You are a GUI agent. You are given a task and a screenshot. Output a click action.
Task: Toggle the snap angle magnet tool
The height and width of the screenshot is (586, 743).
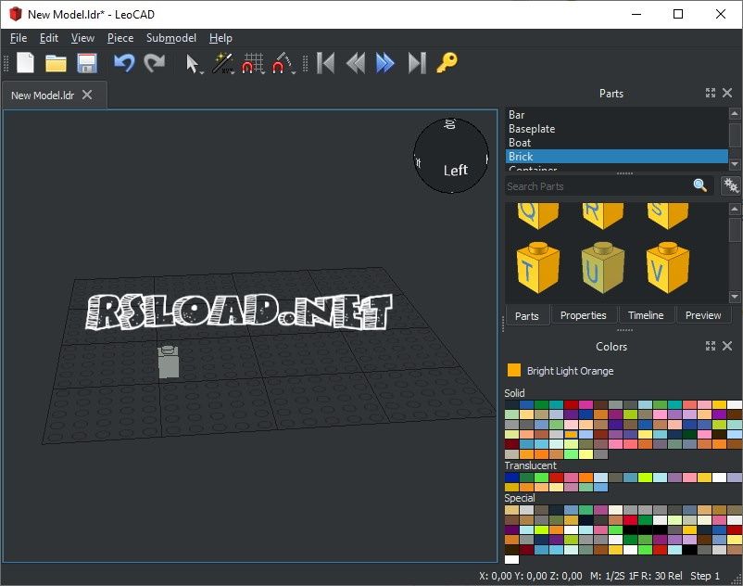(283, 63)
